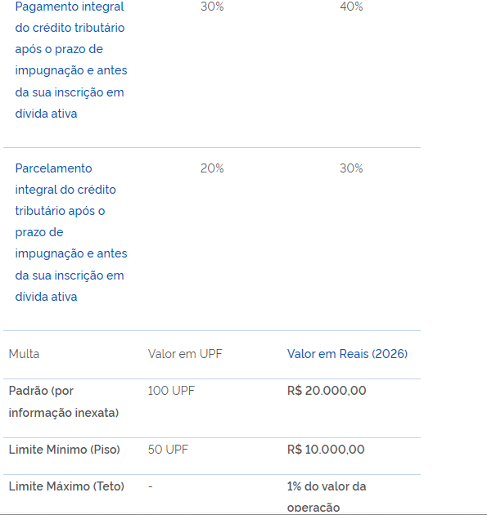Select the 20% cell in Parcelamento row
487x515 pixels.
[212, 168]
